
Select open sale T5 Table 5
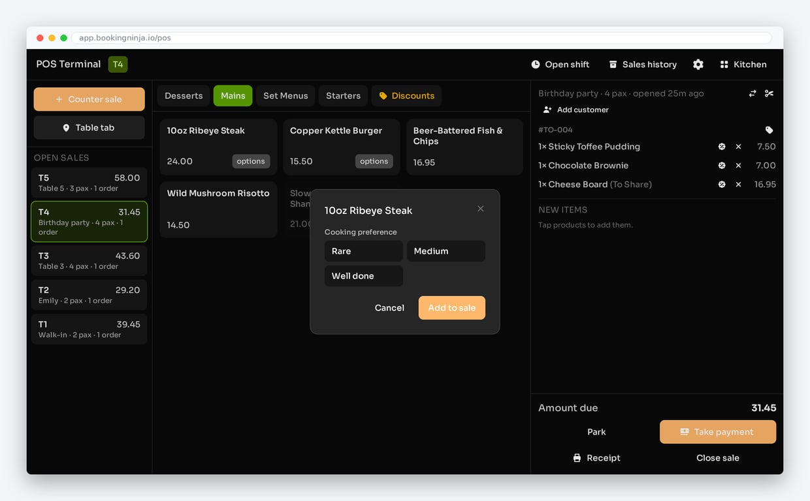coord(89,183)
